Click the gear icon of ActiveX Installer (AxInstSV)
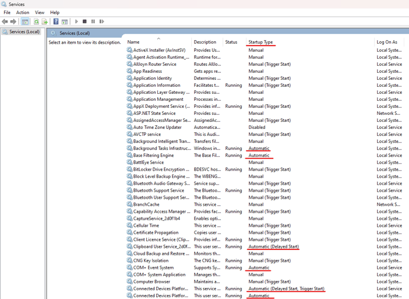This screenshot has height=299, width=409. (x=129, y=50)
